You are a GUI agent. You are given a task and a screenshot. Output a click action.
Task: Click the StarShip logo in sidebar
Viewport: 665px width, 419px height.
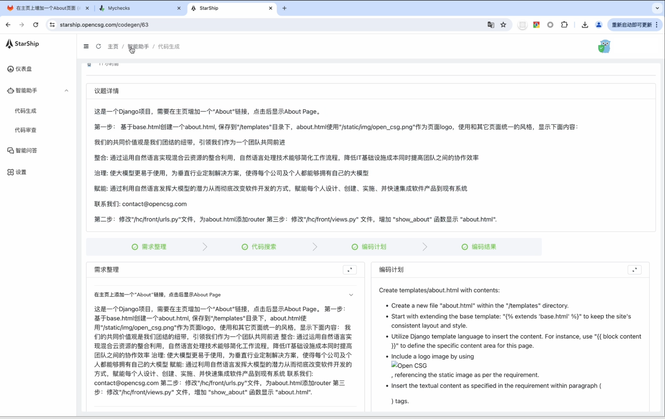(x=23, y=44)
